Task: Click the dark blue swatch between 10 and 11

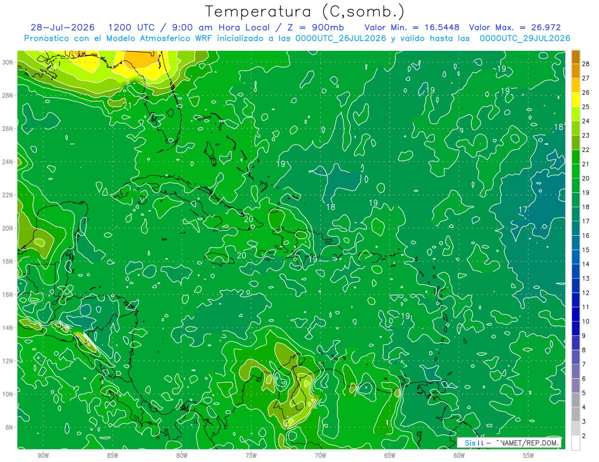Action: [576, 314]
